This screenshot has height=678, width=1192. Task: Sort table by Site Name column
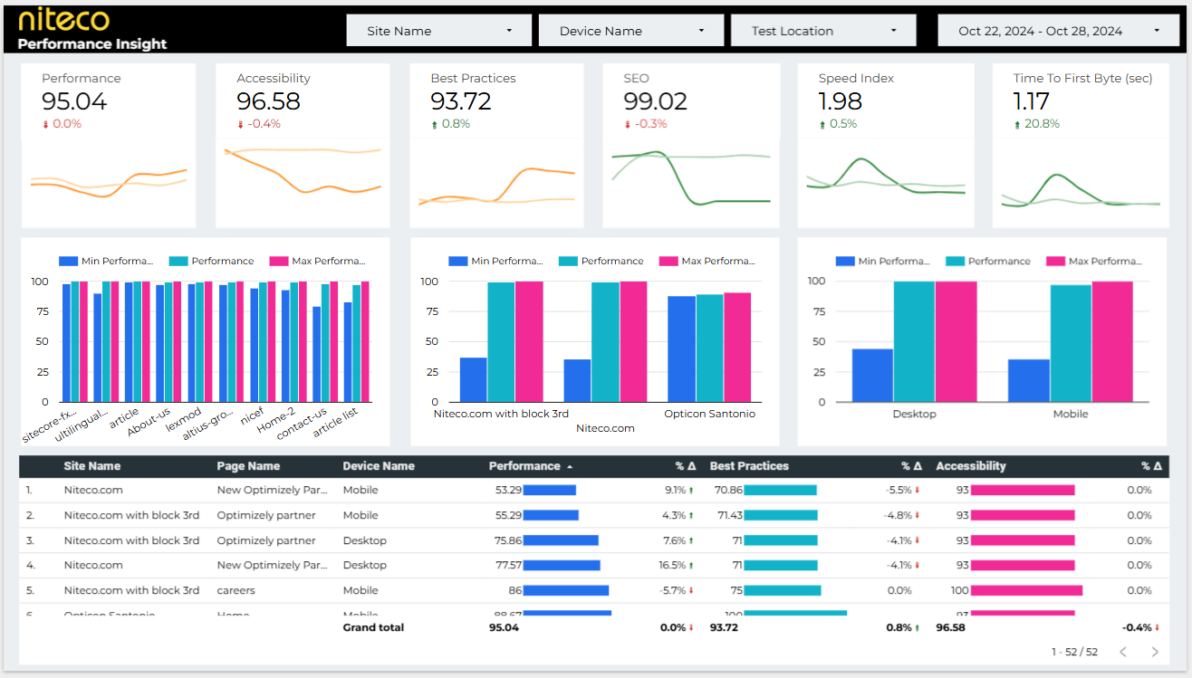(x=91, y=466)
